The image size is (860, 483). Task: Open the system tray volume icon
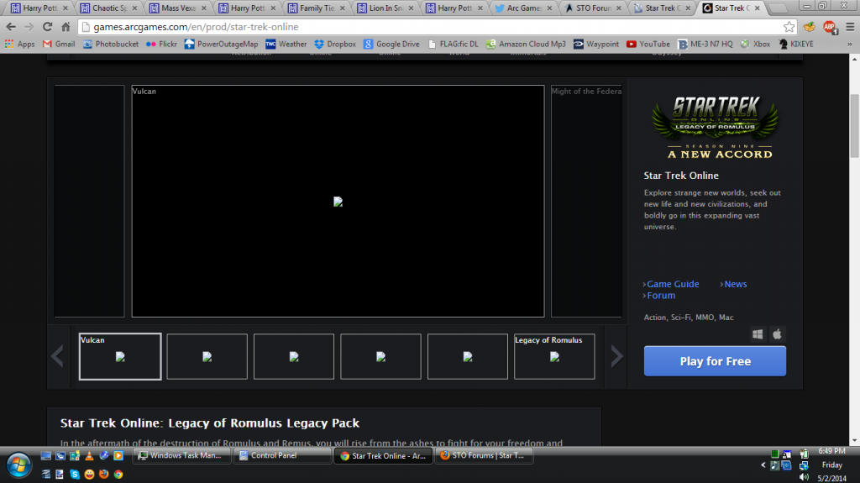tap(804, 477)
